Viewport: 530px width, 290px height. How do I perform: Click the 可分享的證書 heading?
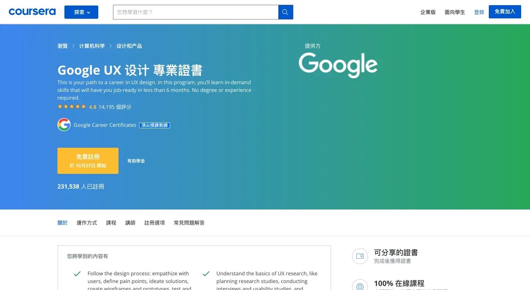pyautogui.click(x=396, y=253)
